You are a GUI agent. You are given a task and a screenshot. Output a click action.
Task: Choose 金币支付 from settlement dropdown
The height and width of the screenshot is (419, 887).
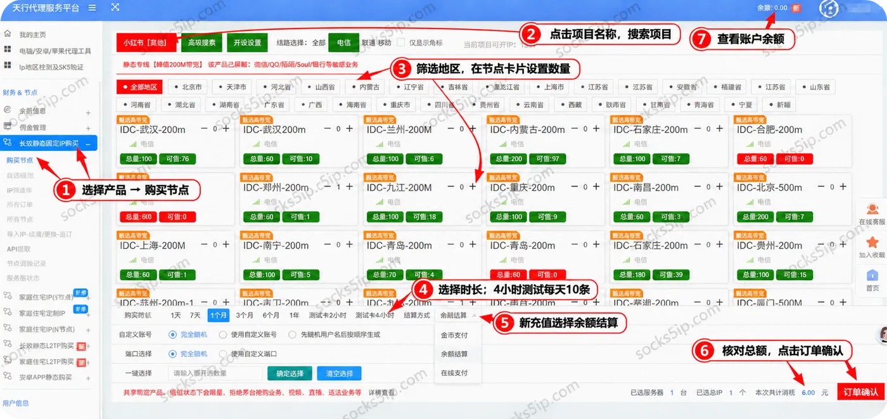point(454,335)
